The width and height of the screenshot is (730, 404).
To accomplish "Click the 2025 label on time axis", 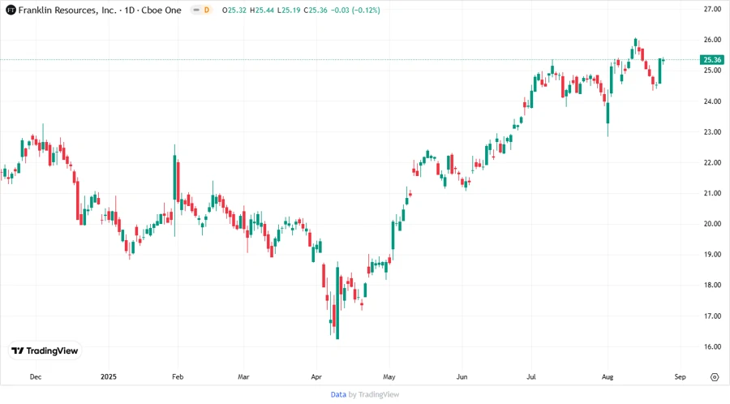I will point(109,376).
